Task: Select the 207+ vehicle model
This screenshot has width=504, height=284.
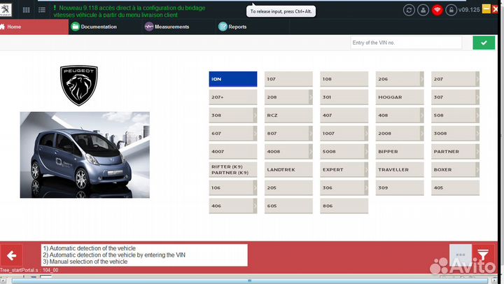Action: click(x=233, y=97)
